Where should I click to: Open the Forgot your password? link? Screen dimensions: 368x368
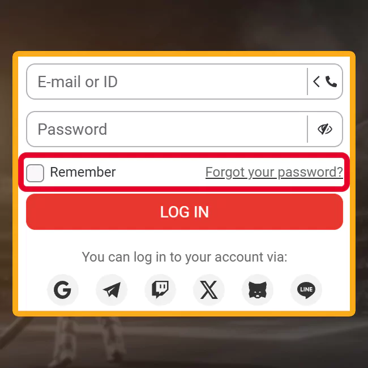[x=274, y=172]
